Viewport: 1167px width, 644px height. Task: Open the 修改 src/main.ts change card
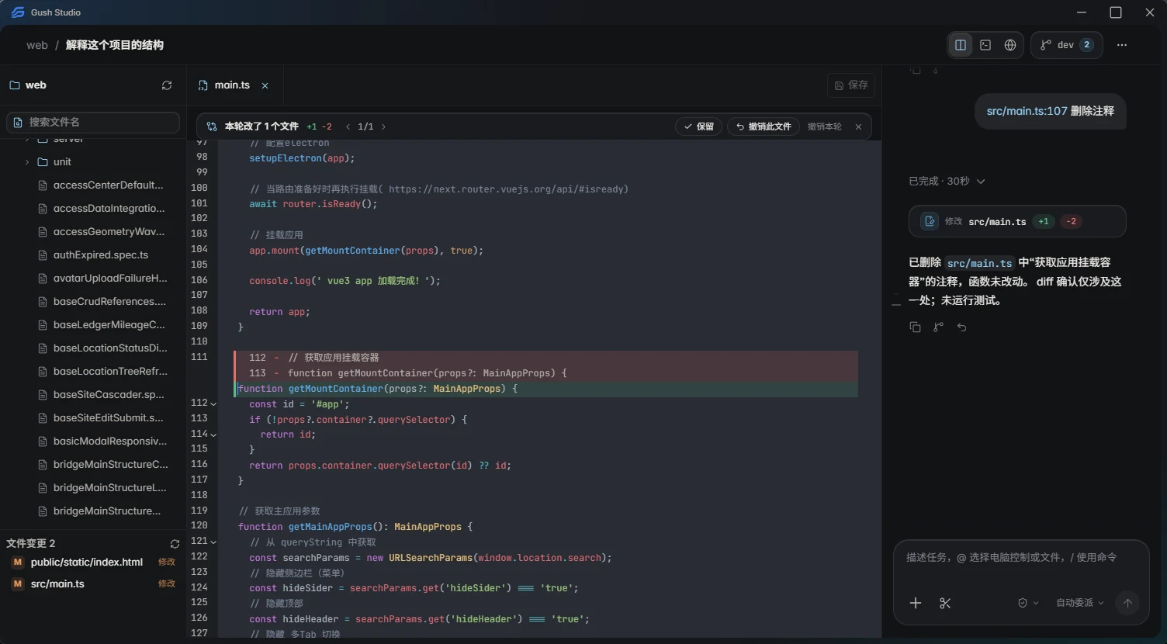coord(1017,221)
